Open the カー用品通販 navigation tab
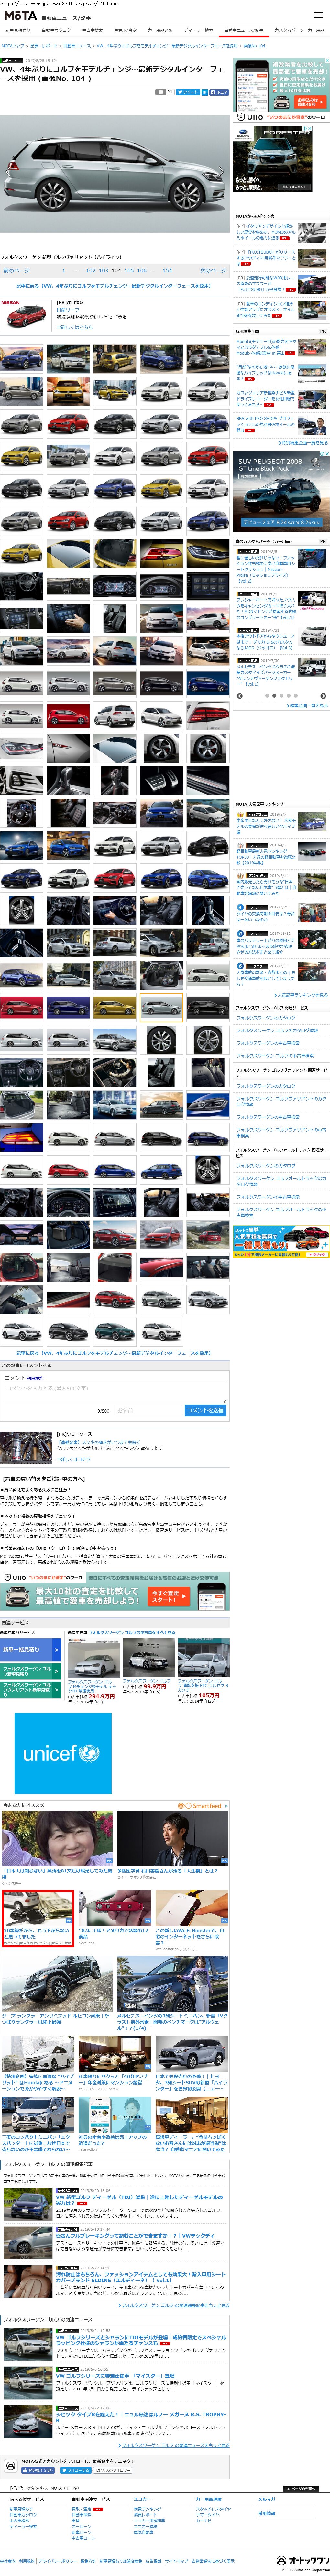330x2576 pixels. (160, 30)
